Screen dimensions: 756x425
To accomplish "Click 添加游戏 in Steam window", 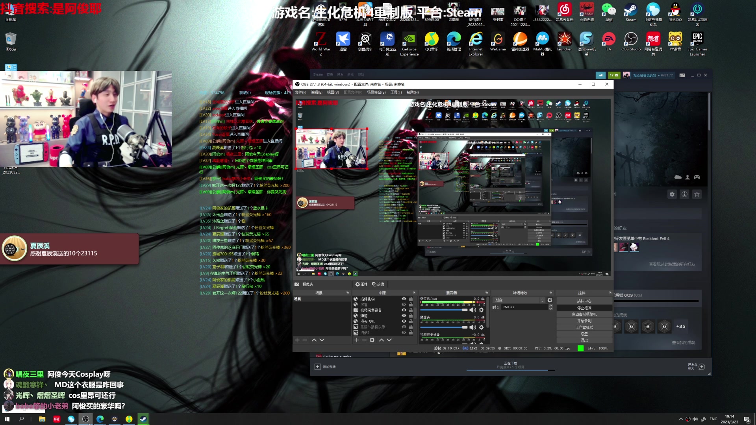I will pos(326,367).
